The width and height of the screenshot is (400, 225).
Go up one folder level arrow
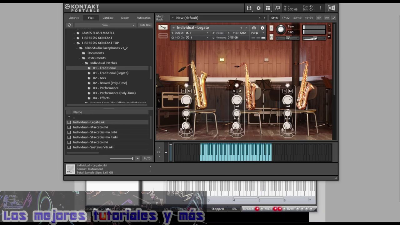click(x=69, y=117)
